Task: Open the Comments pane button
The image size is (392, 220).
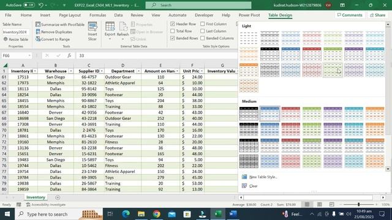Action: (x=350, y=15)
